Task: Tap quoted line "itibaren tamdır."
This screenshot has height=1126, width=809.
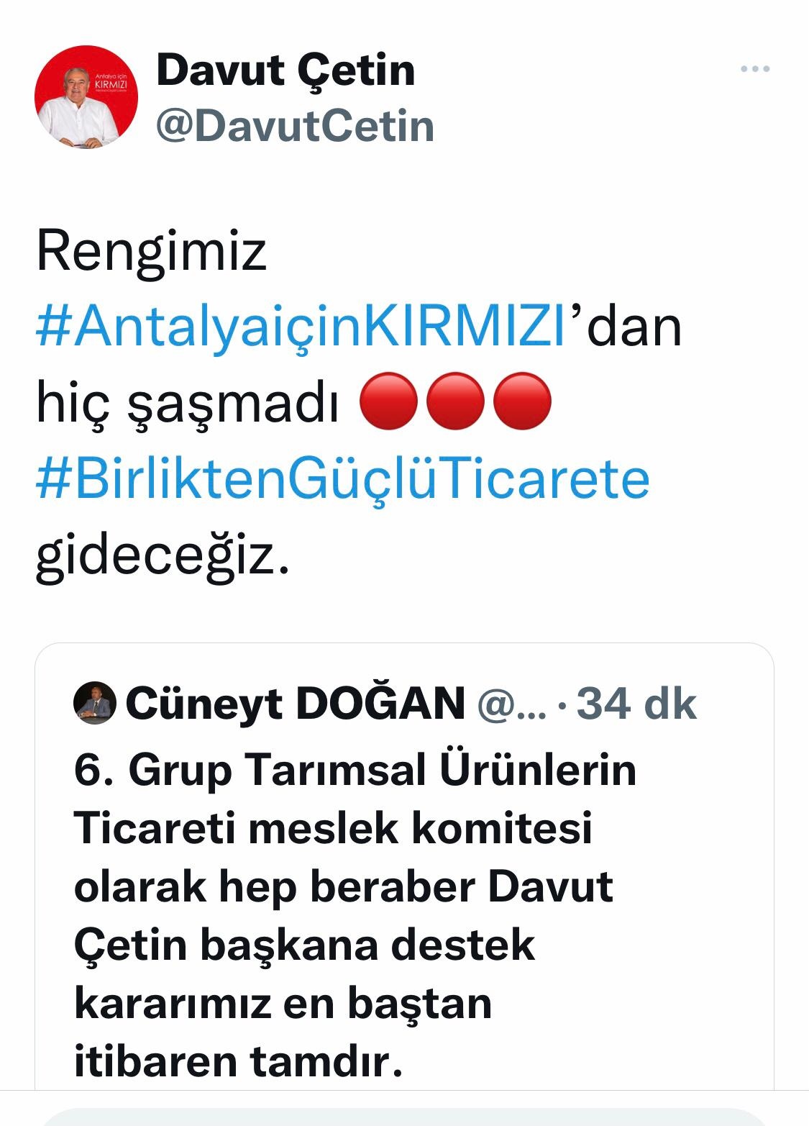Action: (x=238, y=1062)
